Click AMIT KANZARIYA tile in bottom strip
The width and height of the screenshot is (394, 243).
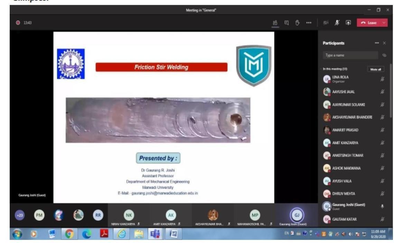[171, 215]
